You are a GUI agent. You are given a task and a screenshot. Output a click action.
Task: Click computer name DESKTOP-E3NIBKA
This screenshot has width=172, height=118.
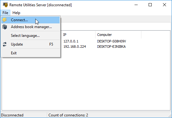[111, 47]
